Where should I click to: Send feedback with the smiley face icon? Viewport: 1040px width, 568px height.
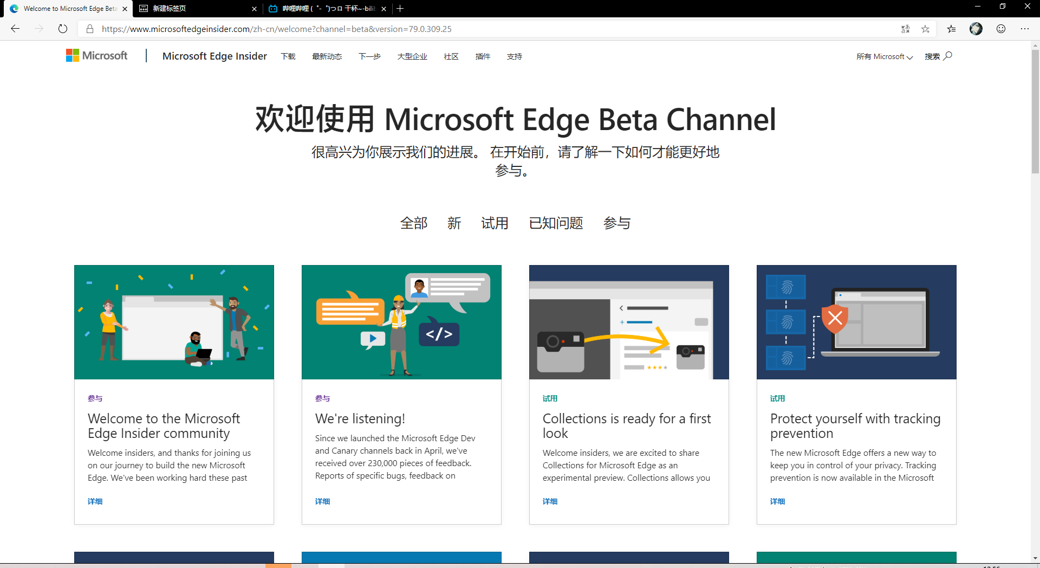point(1001,29)
